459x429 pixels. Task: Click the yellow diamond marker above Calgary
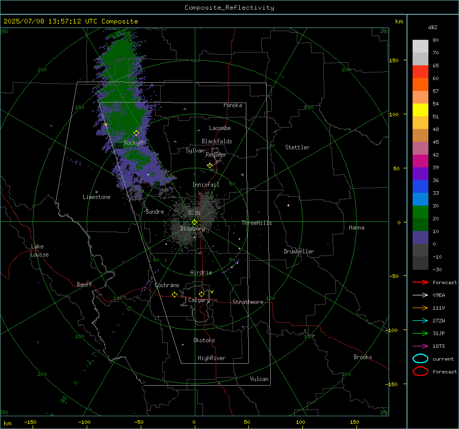coord(201,294)
